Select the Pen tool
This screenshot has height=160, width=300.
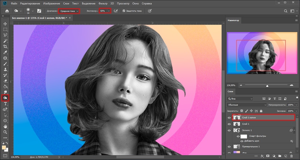pos(5,110)
